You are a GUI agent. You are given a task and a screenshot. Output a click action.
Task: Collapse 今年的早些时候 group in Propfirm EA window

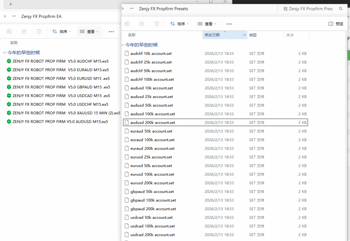click(4, 52)
